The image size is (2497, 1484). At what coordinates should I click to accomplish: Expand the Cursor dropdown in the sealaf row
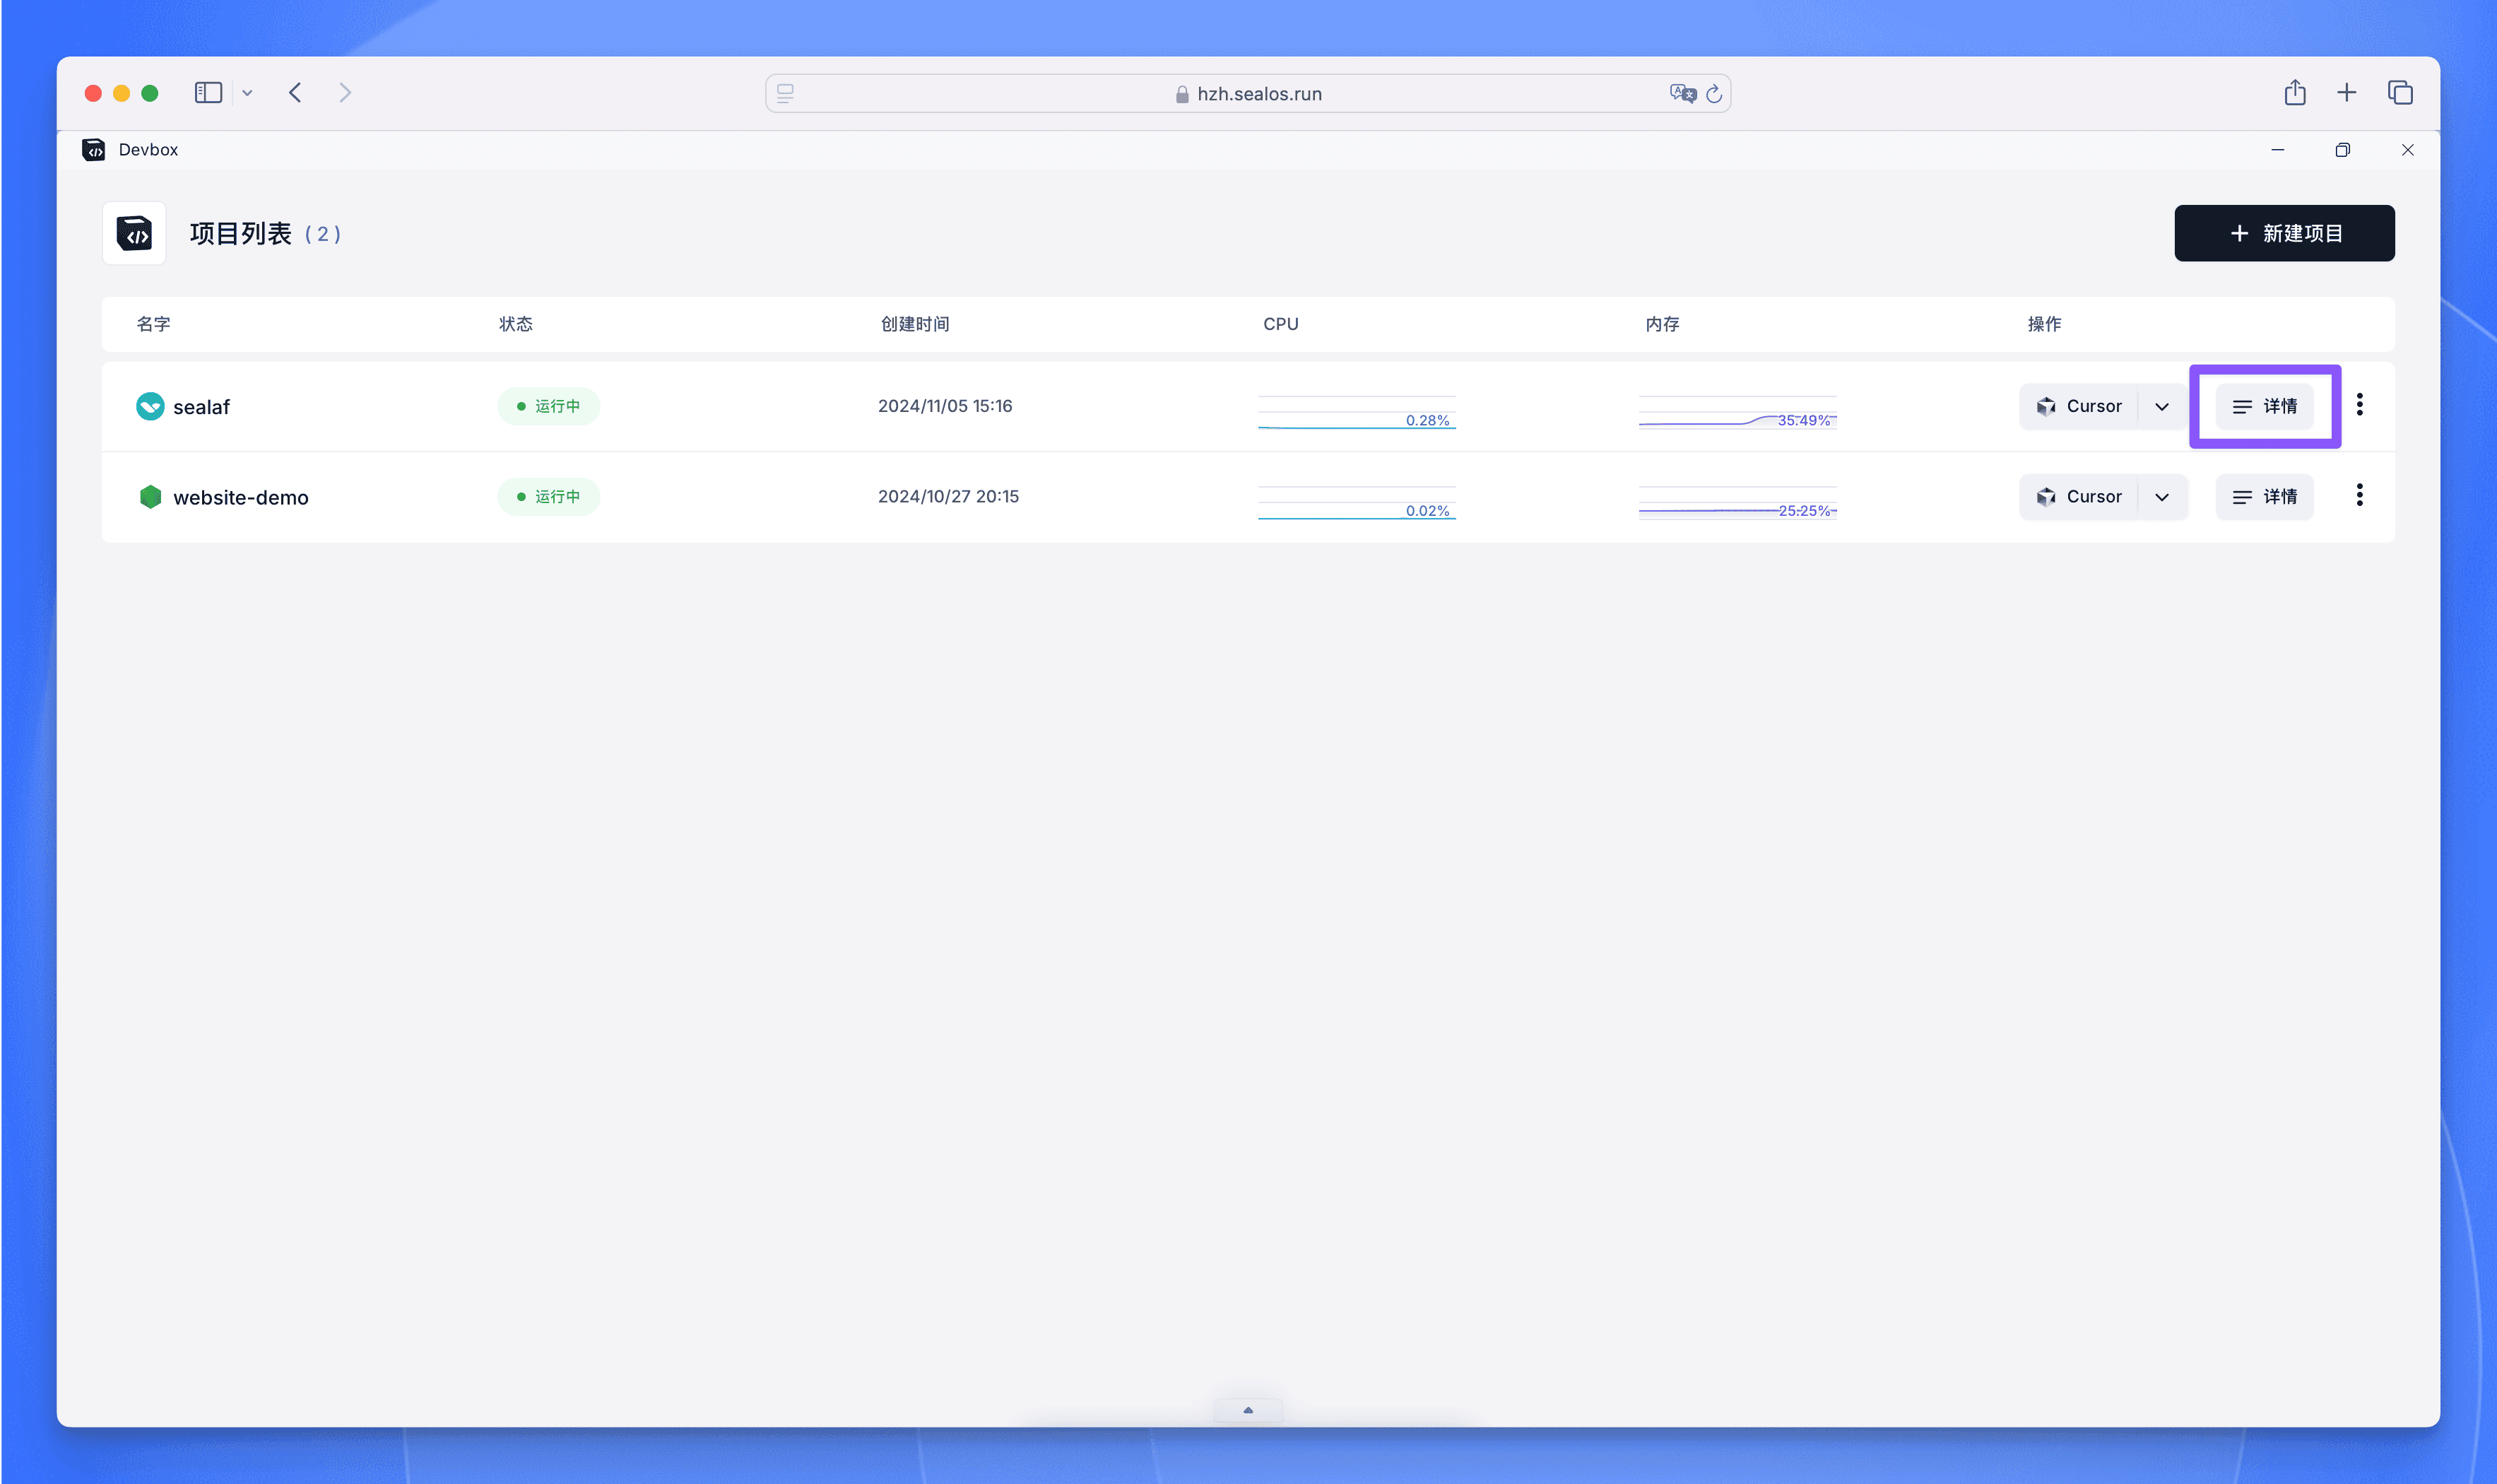click(2161, 406)
